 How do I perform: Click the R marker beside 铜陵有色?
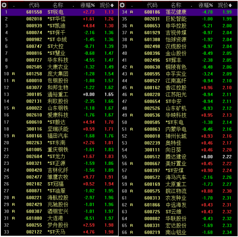click(131, 67)
